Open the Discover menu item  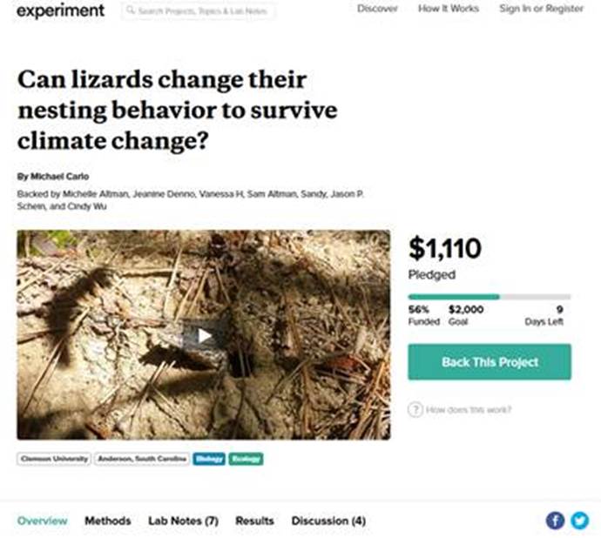pyautogui.click(x=377, y=9)
